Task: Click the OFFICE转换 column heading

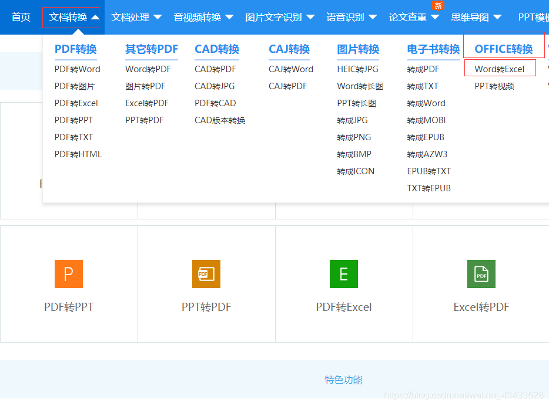Action: [x=504, y=49]
